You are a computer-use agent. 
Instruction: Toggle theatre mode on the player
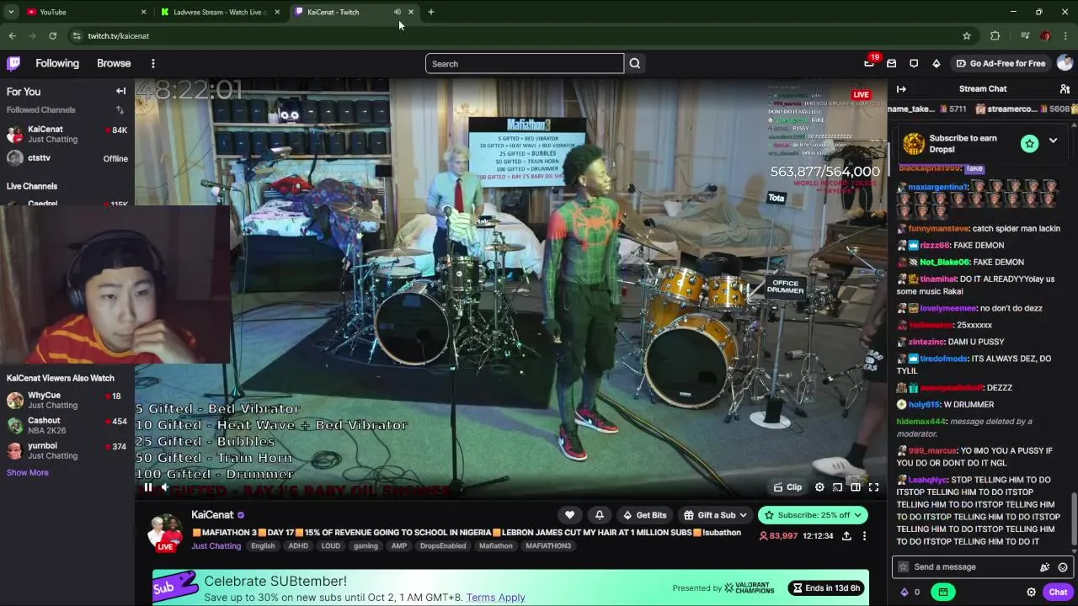(x=856, y=486)
